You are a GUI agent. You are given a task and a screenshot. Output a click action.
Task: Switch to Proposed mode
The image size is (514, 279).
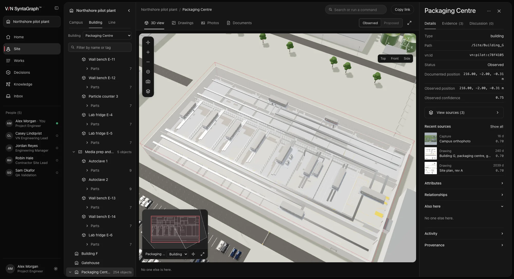coord(391,23)
